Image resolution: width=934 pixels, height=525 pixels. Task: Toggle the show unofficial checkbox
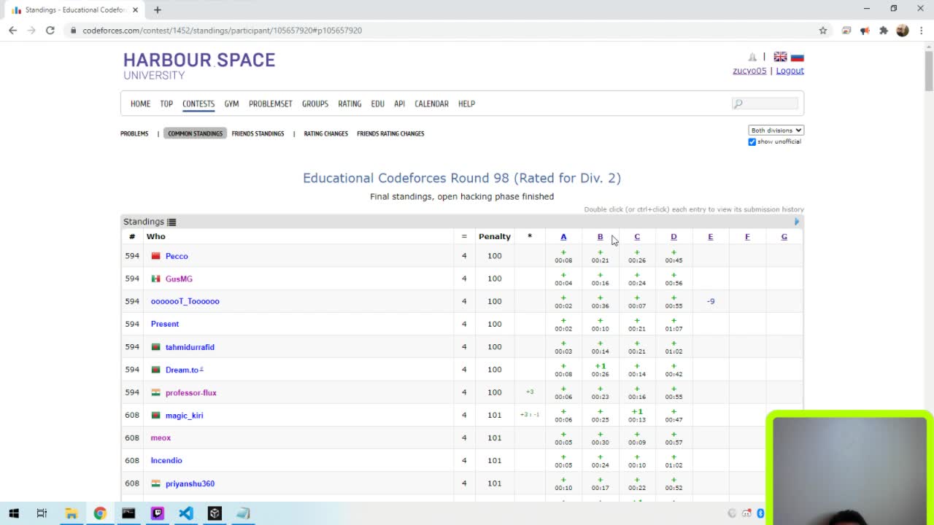[x=752, y=141]
